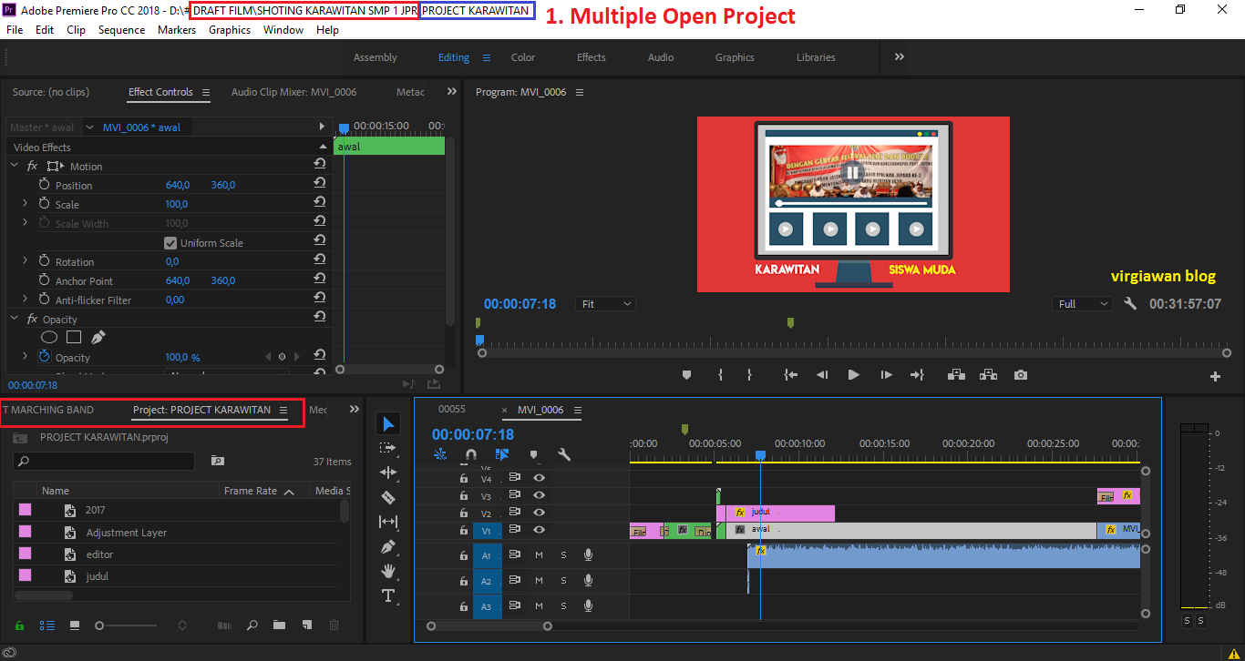Collapse the Motion effect properties
The width and height of the screenshot is (1245, 661).
[15, 166]
